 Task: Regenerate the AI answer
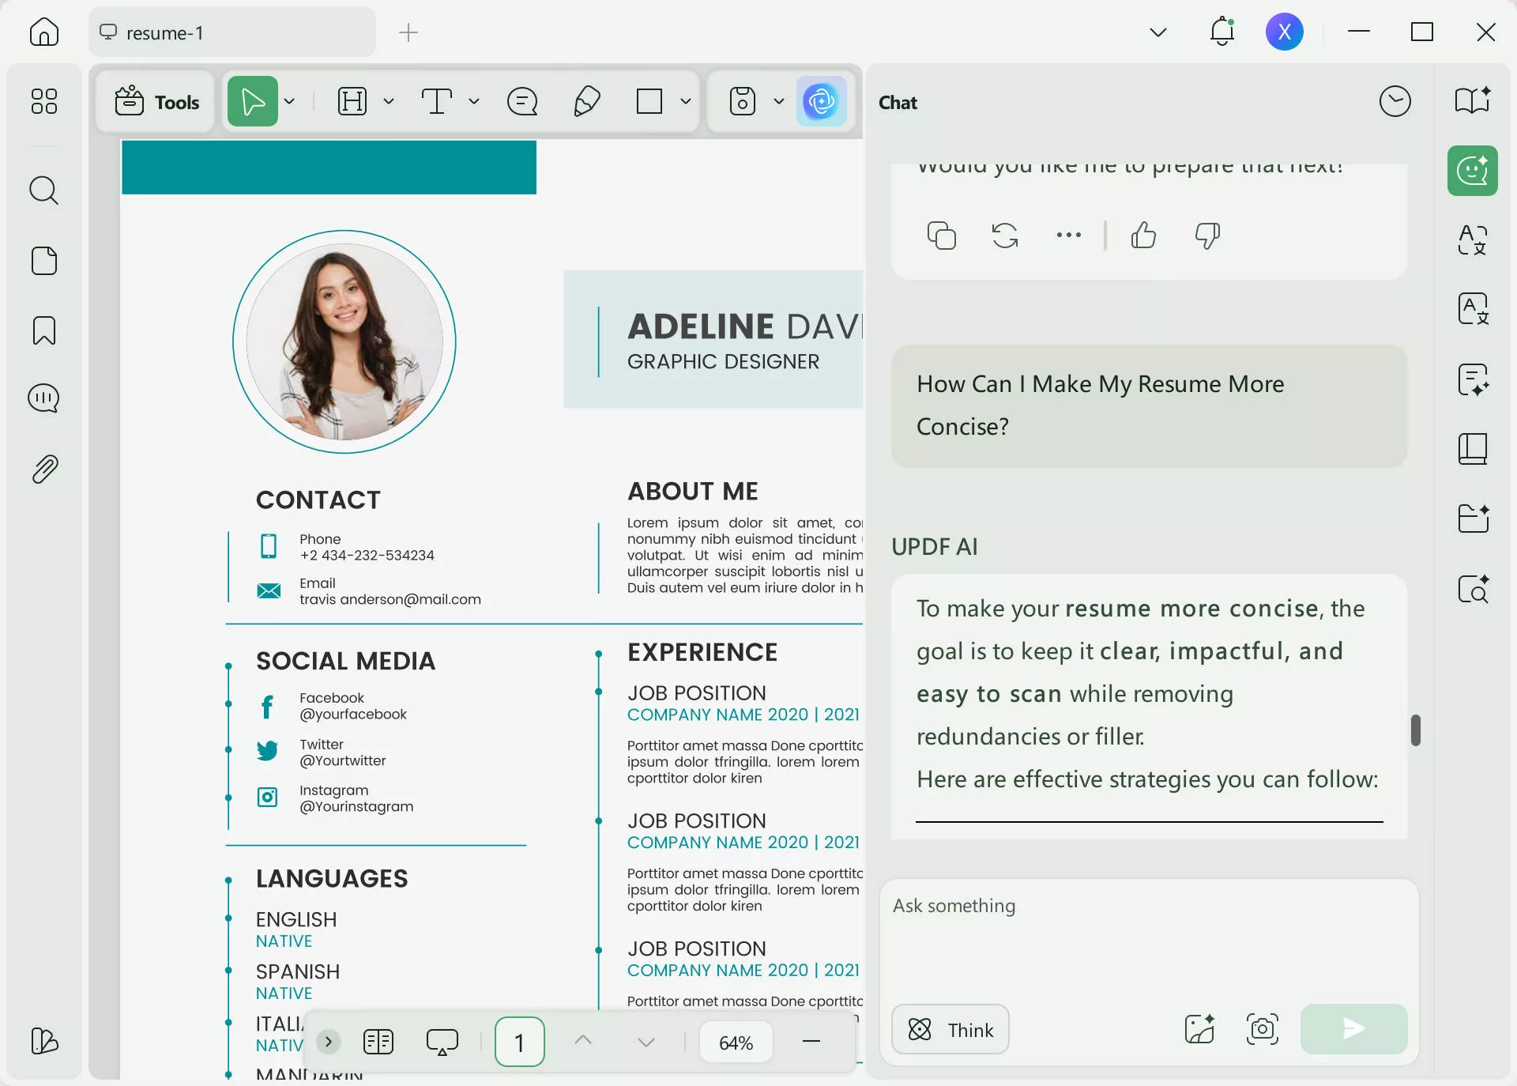coord(1004,235)
